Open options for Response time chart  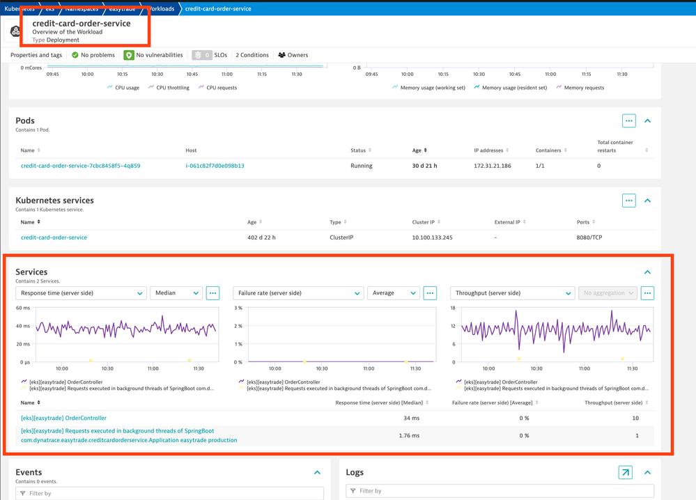point(213,293)
